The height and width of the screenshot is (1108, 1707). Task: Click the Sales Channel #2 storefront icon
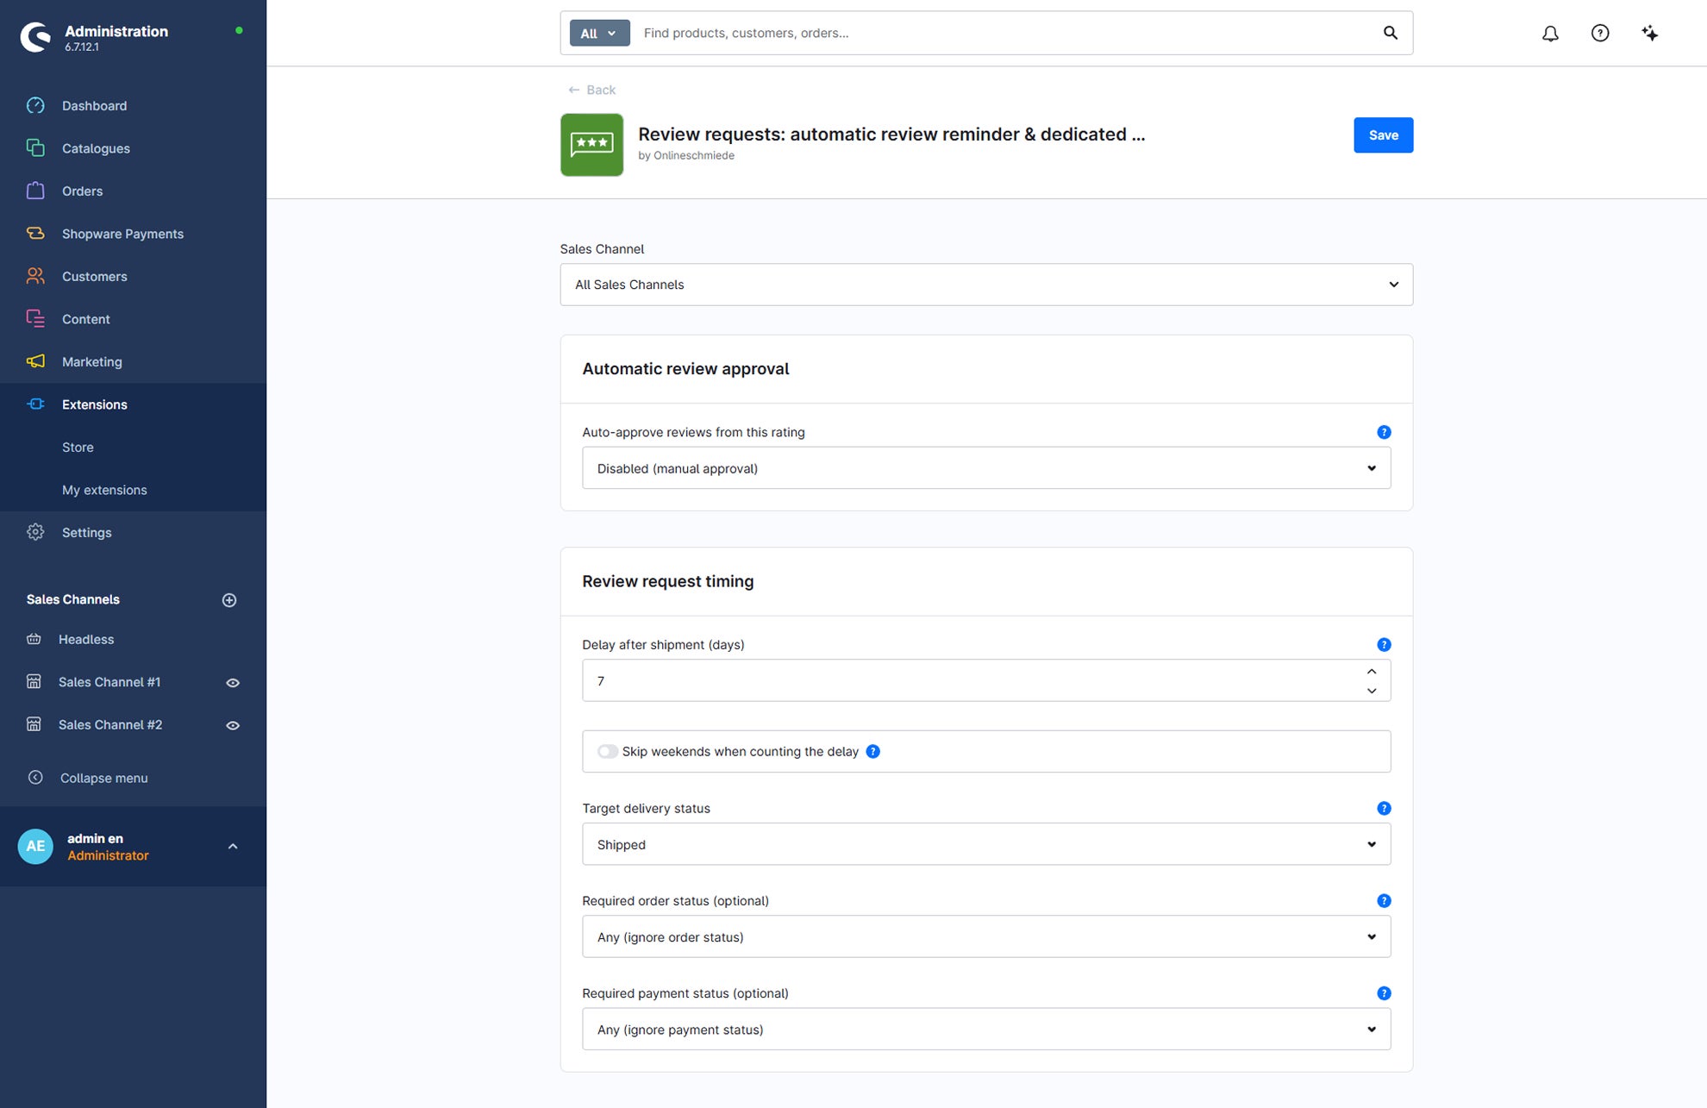[34, 724]
